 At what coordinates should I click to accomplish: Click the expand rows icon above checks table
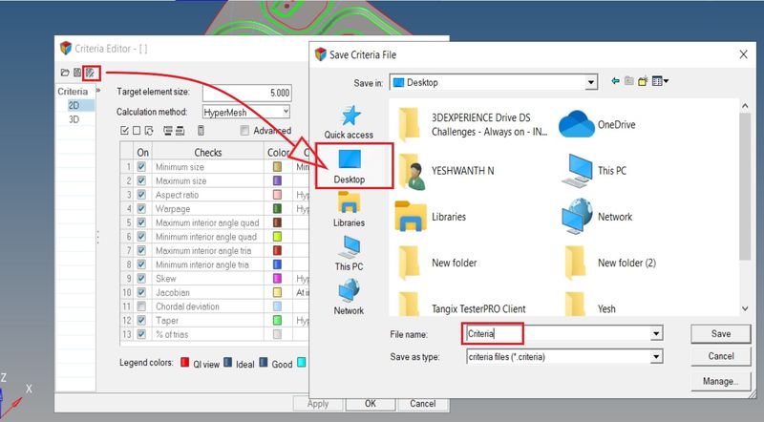click(168, 131)
